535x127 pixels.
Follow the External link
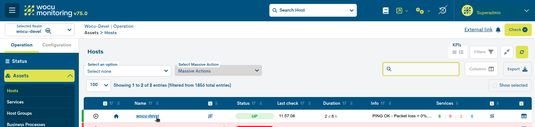pos(478,30)
